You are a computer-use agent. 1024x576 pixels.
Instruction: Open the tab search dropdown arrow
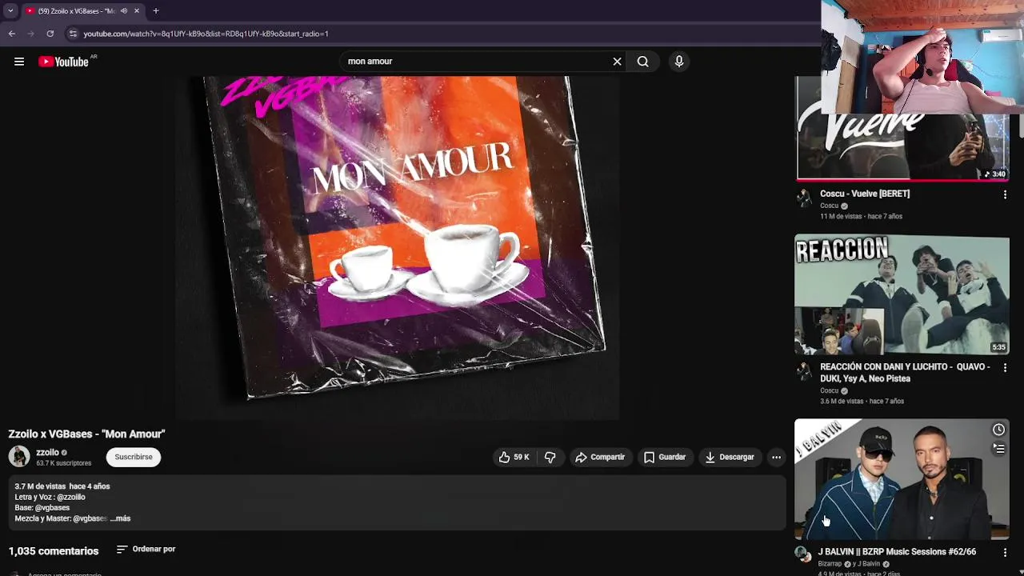click(x=10, y=11)
